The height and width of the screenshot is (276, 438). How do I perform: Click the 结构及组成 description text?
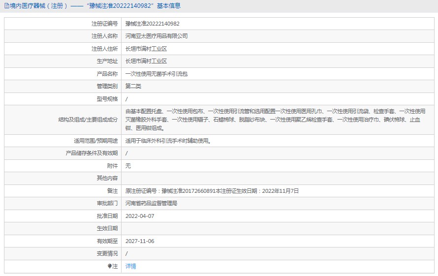275,119
